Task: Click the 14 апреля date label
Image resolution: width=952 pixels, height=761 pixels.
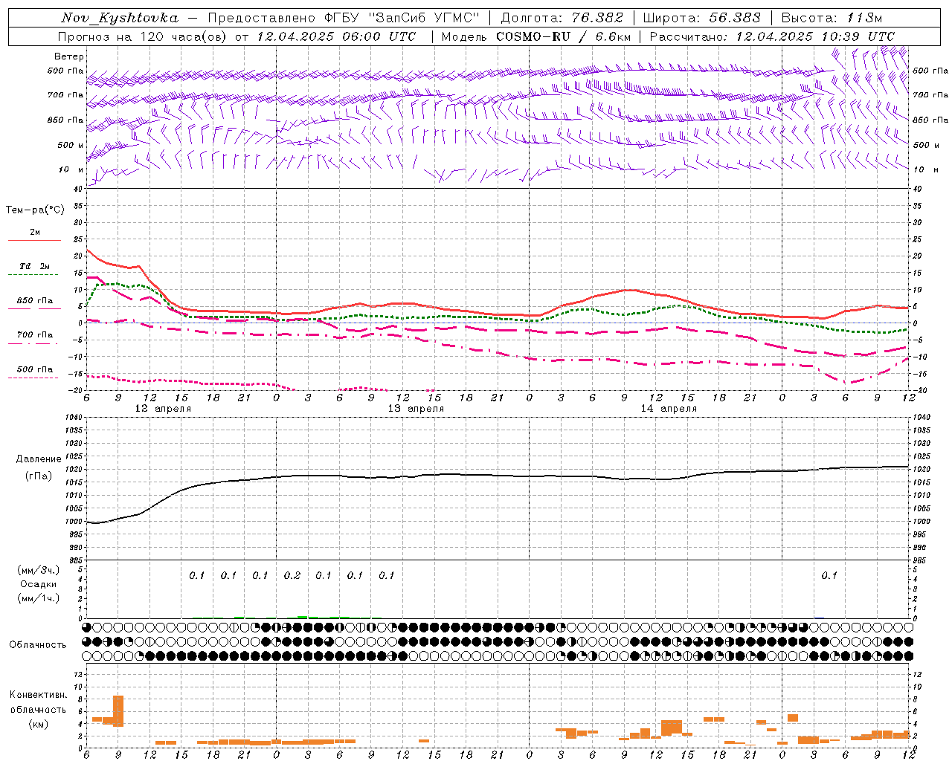Action: pos(669,409)
